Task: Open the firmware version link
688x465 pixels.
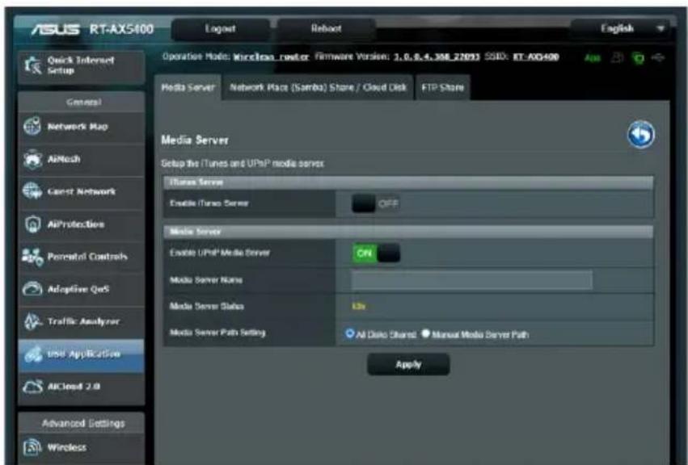Action: click(x=437, y=57)
